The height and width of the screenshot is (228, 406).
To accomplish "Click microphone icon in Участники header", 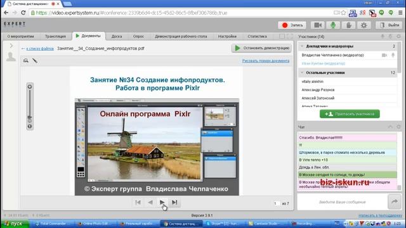I will click(x=383, y=37).
